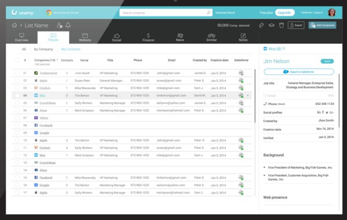This screenshot has height=220, width=347.
Task: Open the Social tab
Action: pos(117,37)
